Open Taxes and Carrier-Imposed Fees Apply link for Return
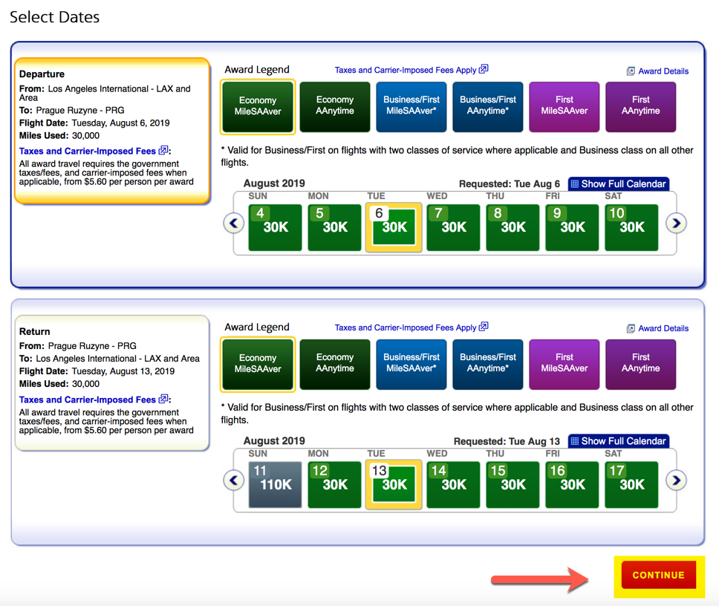The image size is (719, 606). click(411, 328)
